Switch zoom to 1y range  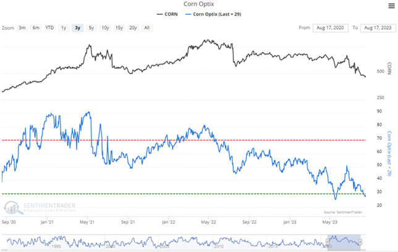tap(63, 28)
